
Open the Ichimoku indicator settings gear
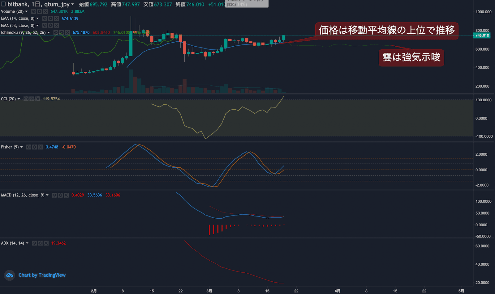pyautogui.click(x=62, y=32)
